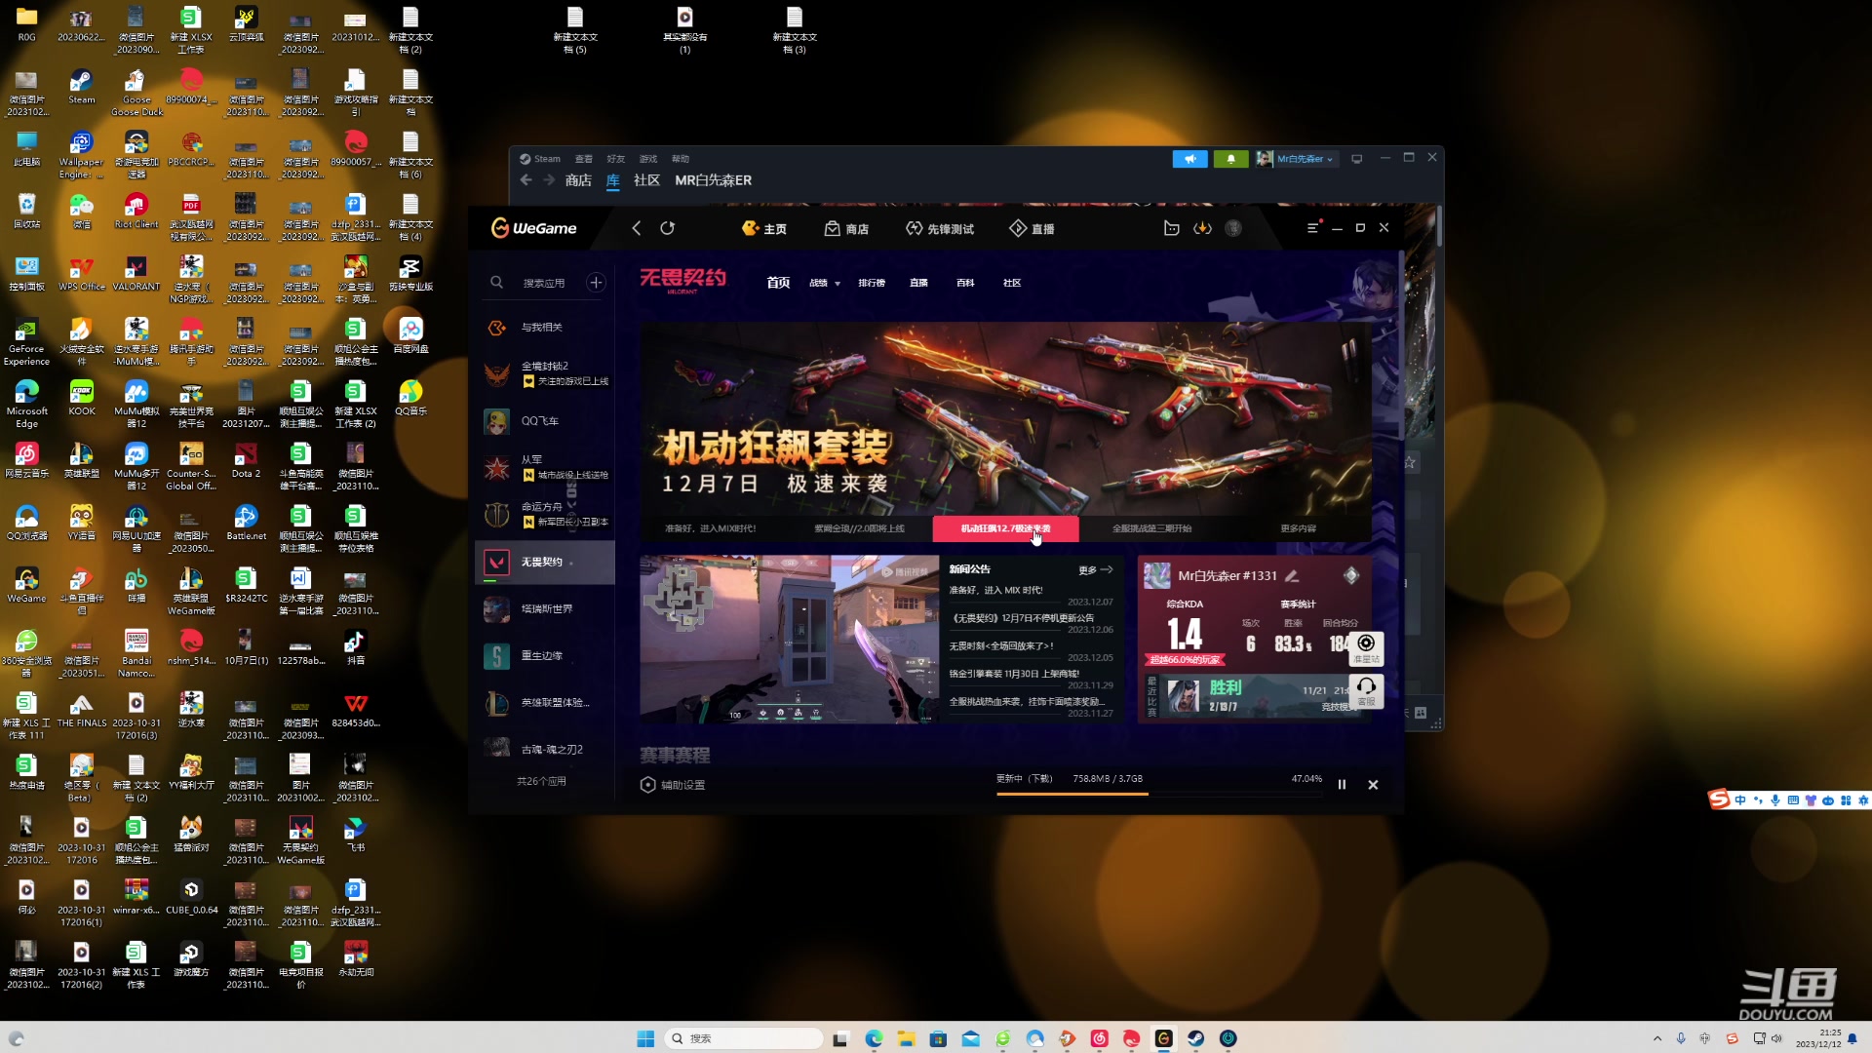Screen dimensions: 1872x1053
Task: Switch to 百科 in Valorant nav
Action: click(x=965, y=283)
